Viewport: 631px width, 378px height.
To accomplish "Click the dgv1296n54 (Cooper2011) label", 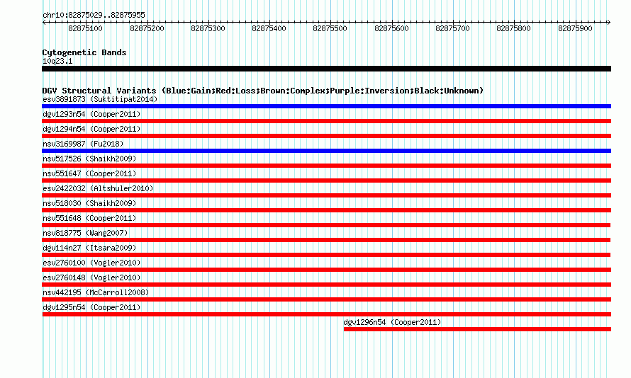I will (392, 322).
